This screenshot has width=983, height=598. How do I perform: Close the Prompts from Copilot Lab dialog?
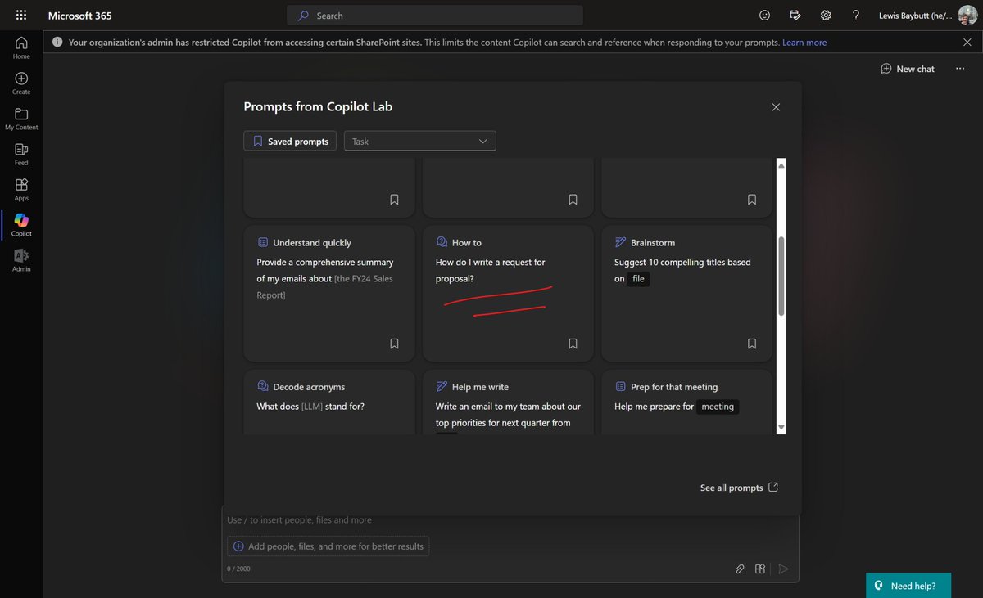[x=776, y=107]
